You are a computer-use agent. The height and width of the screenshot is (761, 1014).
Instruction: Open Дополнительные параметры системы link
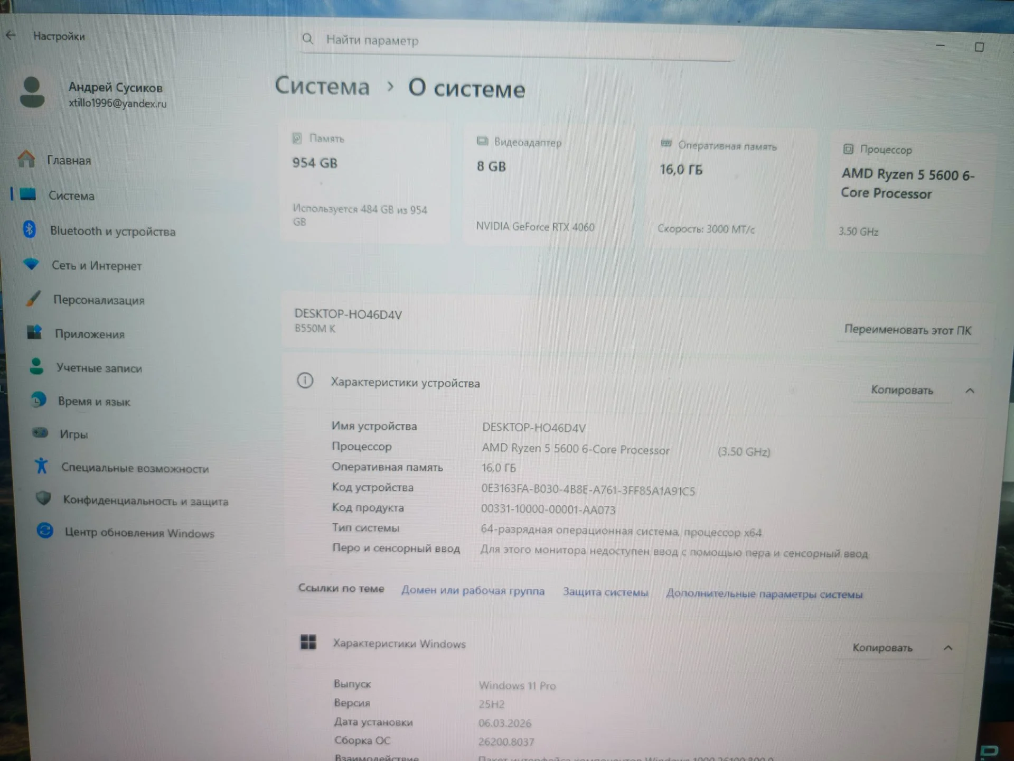tap(764, 594)
